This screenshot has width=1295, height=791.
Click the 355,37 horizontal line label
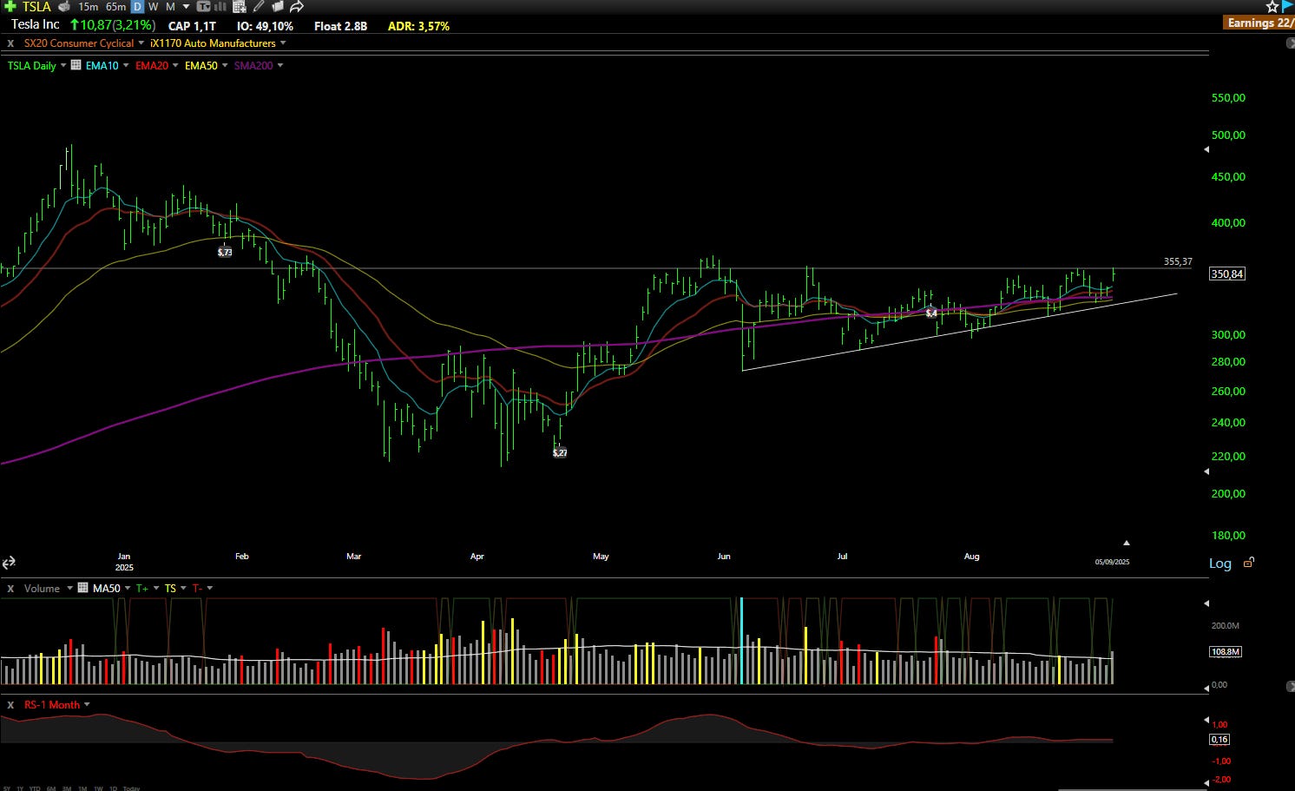tap(1178, 261)
